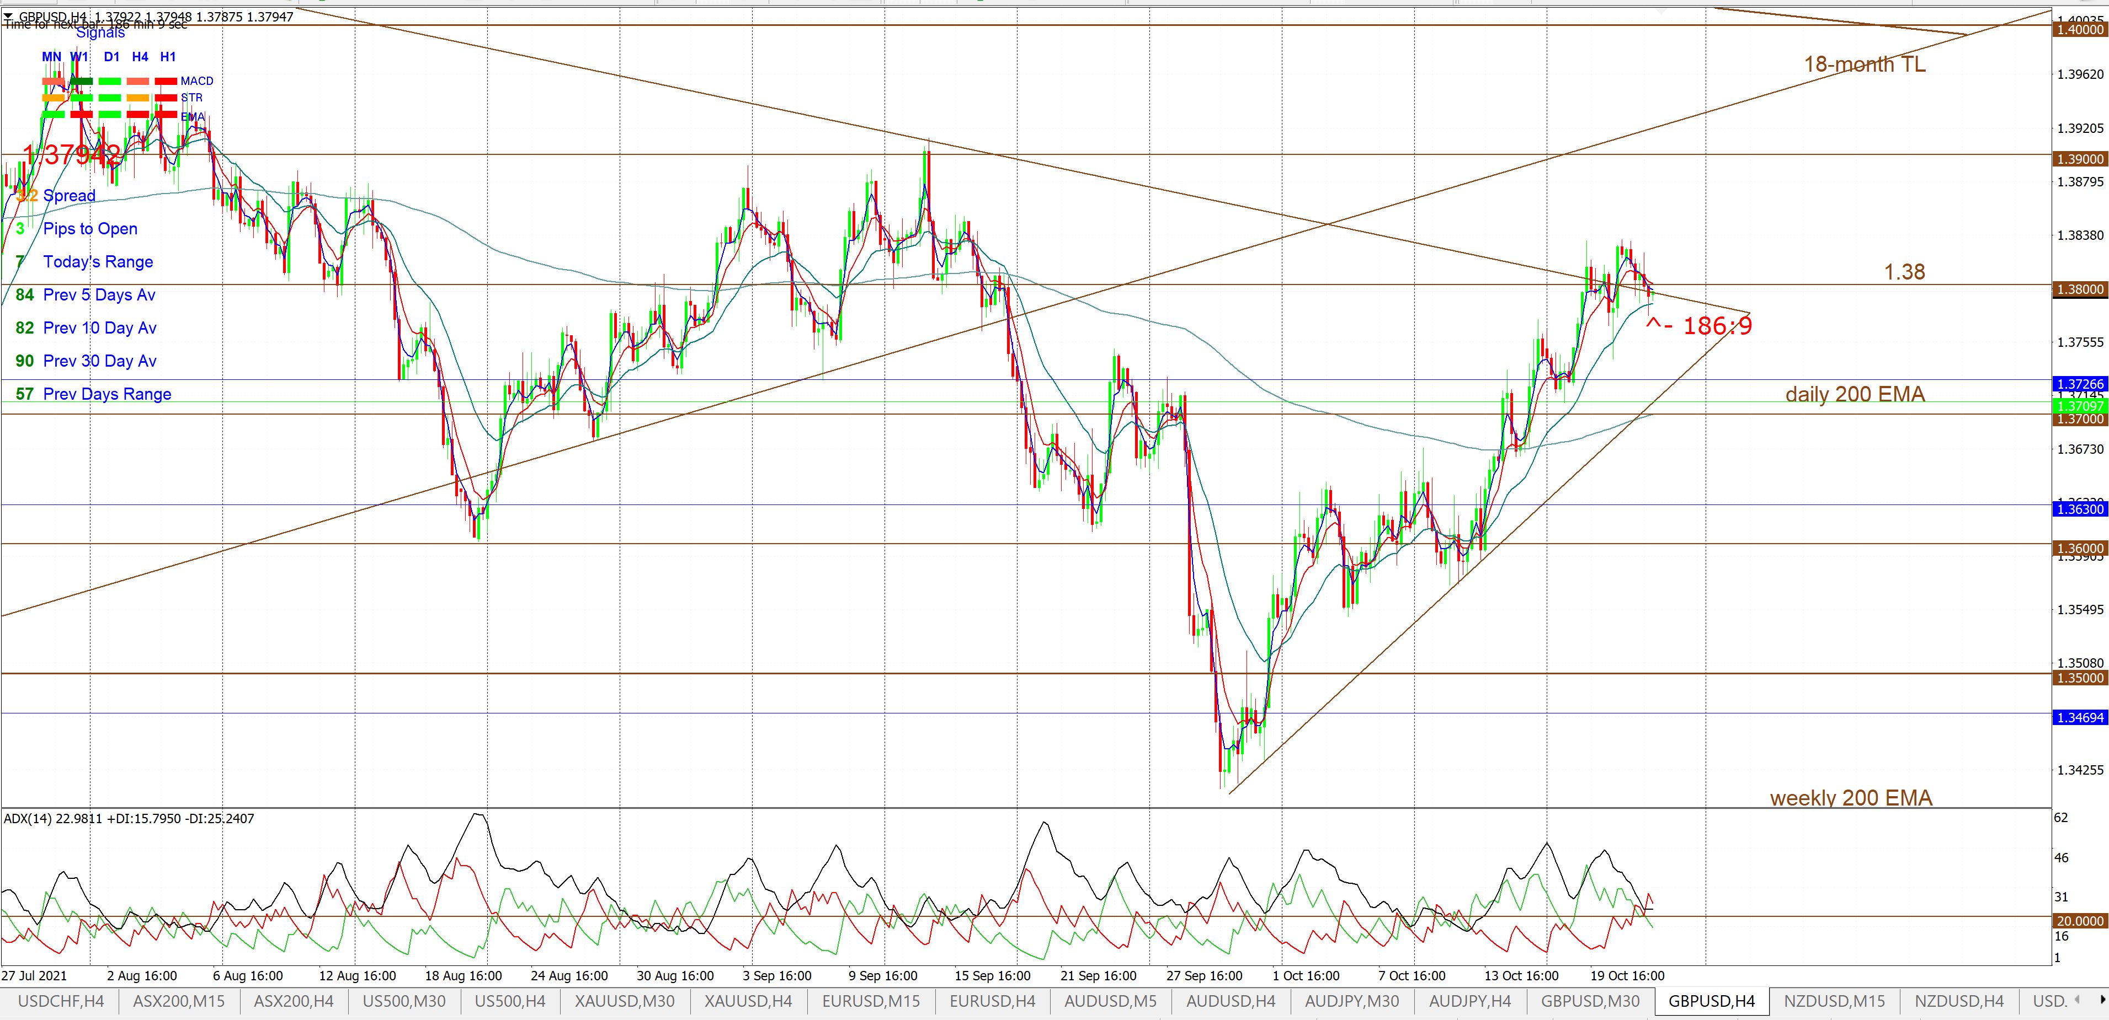Switch to the XAUUSD,M30 chart tab
The height and width of the screenshot is (1020, 2109).
click(x=625, y=1000)
